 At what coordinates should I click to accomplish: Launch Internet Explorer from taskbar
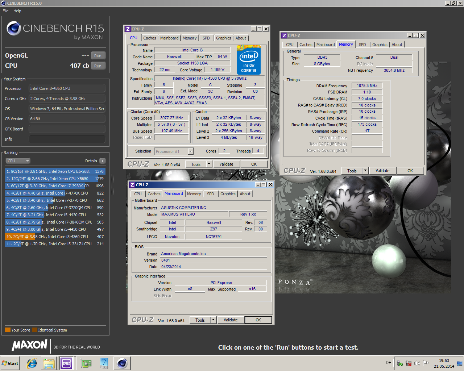32,363
